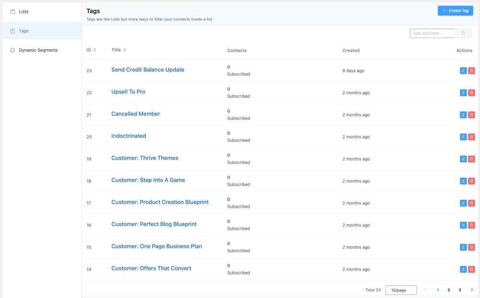Click the search magnifier icon
Image resolution: width=480 pixels, height=298 pixels.
[463, 34]
